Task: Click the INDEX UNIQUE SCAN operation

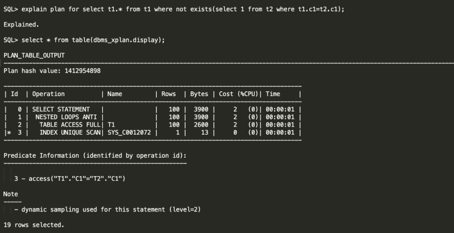Action: point(70,132)
